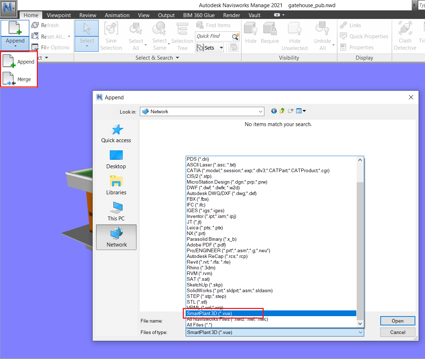Click the file type list scroll down arrow
Screen dimensions: 425x359
pyautogui.click(x=360, y=324)
